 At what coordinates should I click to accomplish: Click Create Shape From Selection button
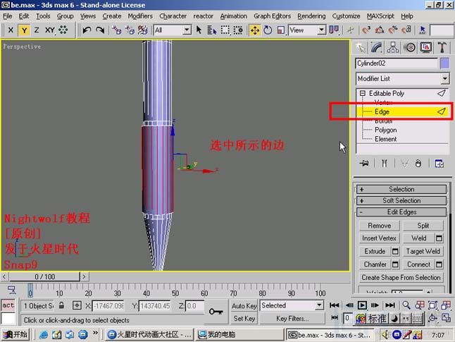(401, 278)
